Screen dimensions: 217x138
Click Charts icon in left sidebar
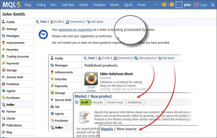pos(3,118)
